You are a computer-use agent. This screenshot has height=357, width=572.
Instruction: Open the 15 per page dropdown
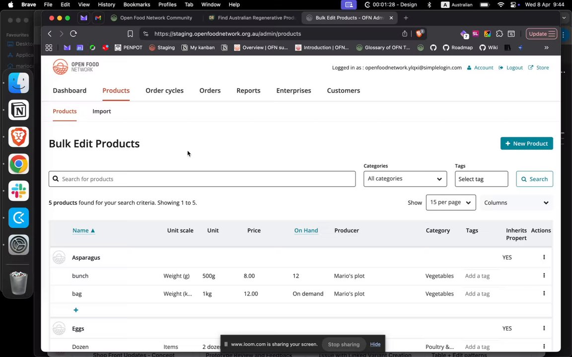click(450, 202)
